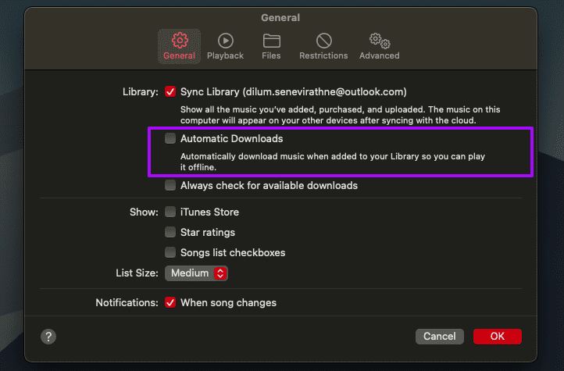
Task: Show iTunes Store checkbox
Action: tap(170, 212)
